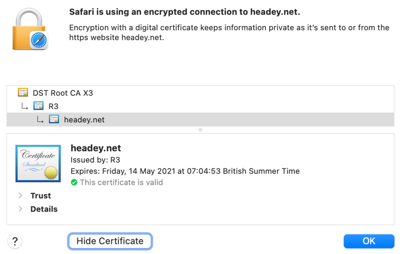This screenshot has height=254, width=403.
Task: Click the certificate expiry date line
Action: [x=185, y=171]
